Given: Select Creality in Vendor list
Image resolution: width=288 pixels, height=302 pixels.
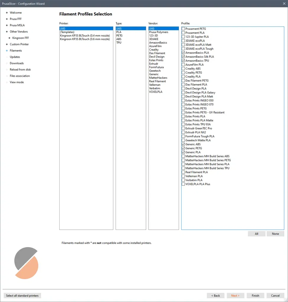Looking at the screenshot, I should coord(163,50).
